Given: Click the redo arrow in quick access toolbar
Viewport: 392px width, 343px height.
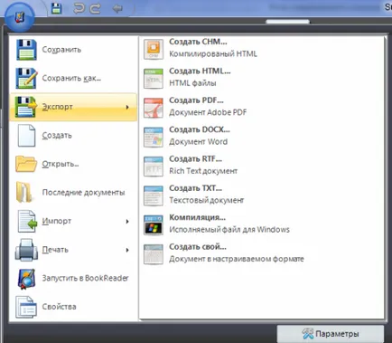Looking at the screenshot, I should (x=95, y=8).
